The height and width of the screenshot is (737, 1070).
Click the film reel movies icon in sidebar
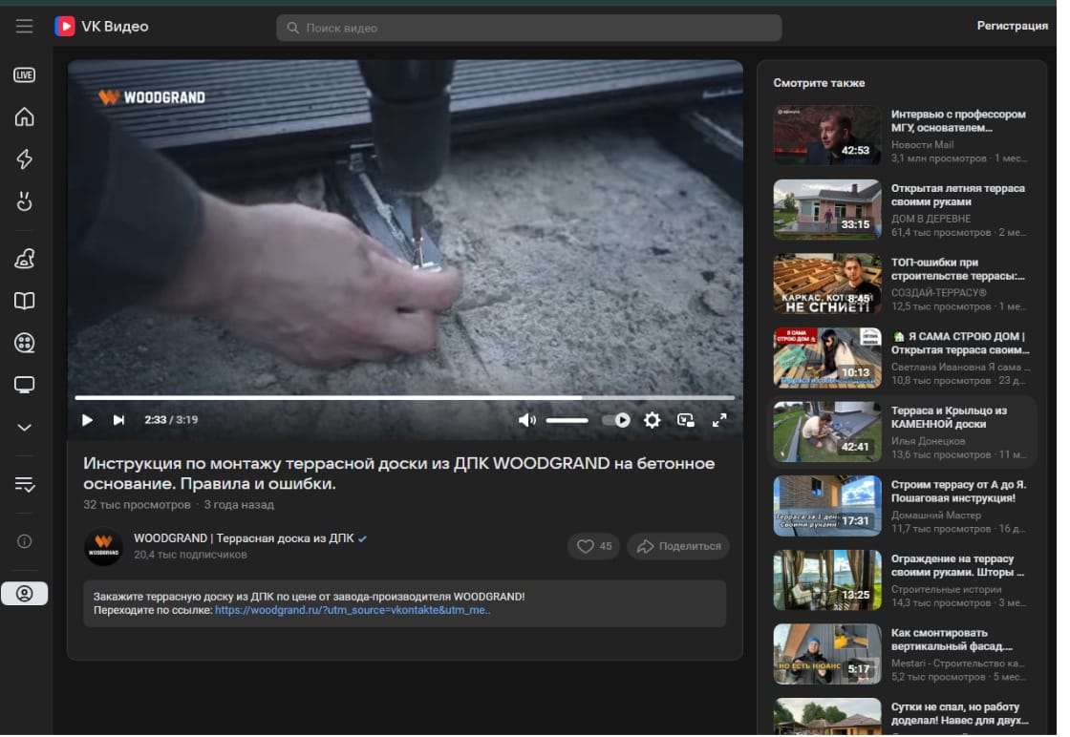tap(25, 343)
